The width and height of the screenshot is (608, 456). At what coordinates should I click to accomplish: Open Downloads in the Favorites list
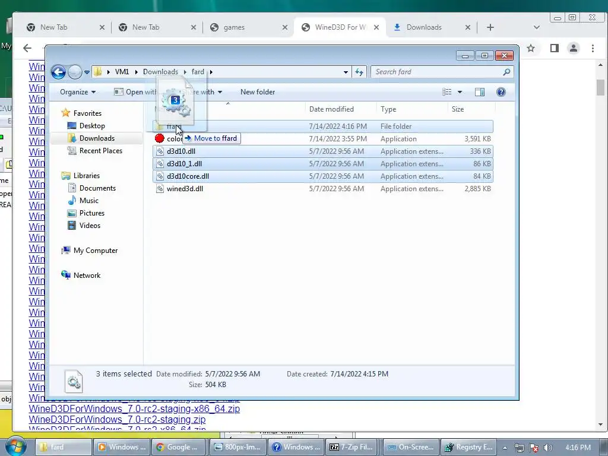tap(97, 138)
